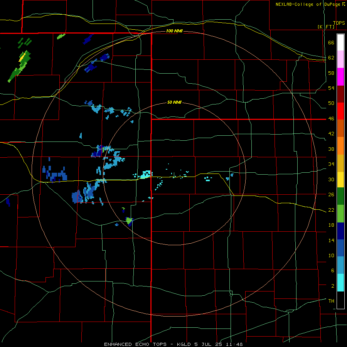Click the light green echo just inside the 50 NMI ring
Image resolution: width=347 pixels, height=347 pixels.
click(x=129, y=221)
